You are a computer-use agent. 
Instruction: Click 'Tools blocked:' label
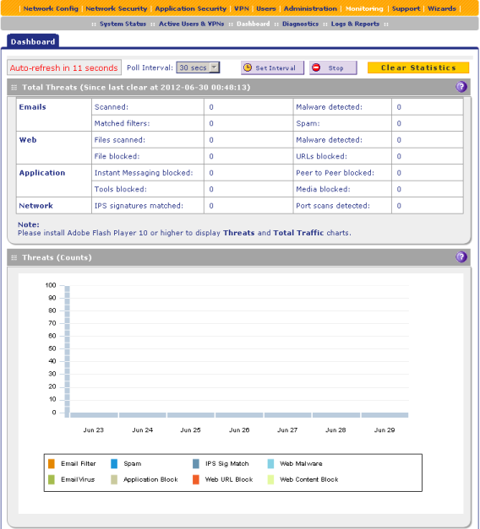tap(120, 189)
